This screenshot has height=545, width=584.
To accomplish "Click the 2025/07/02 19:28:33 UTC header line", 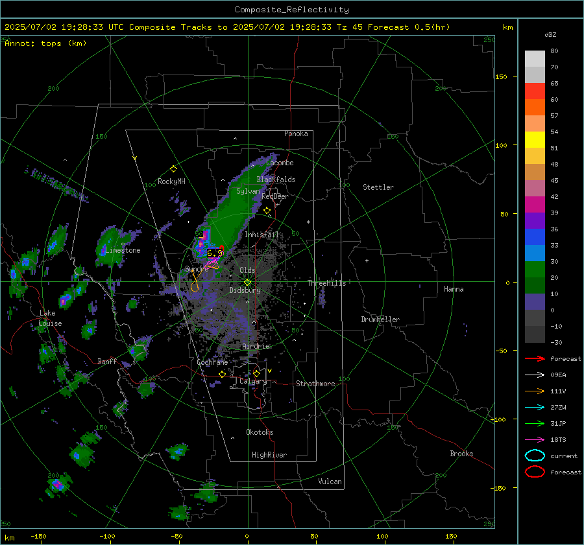I will point(227,27).
